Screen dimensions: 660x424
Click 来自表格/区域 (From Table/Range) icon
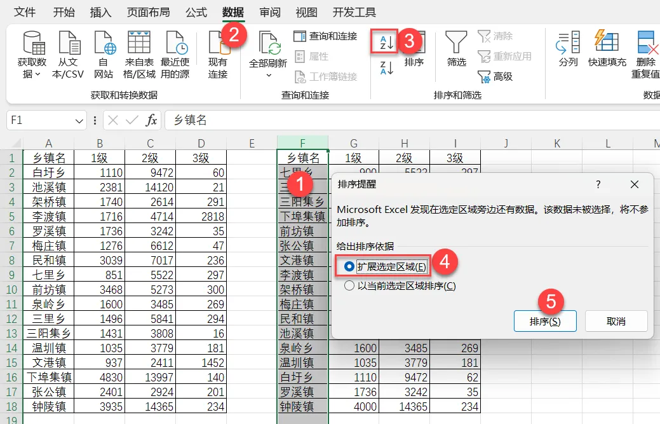pyautogui.click(x=139, y=43)
